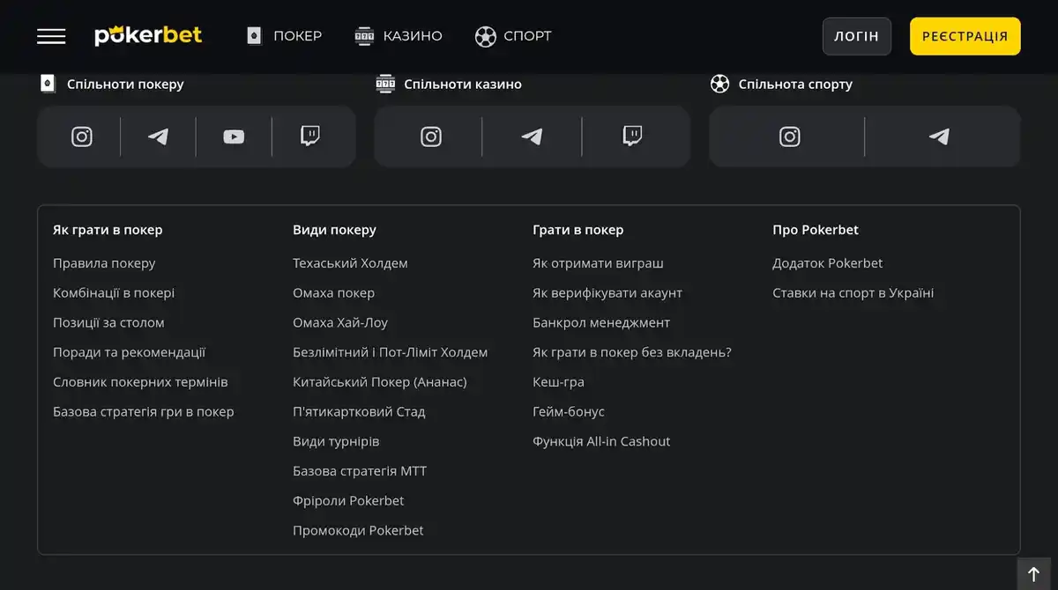Screen dimensions: 1058x590
Task: Open the Словник покерних термінів link
Action: [140, 382]
